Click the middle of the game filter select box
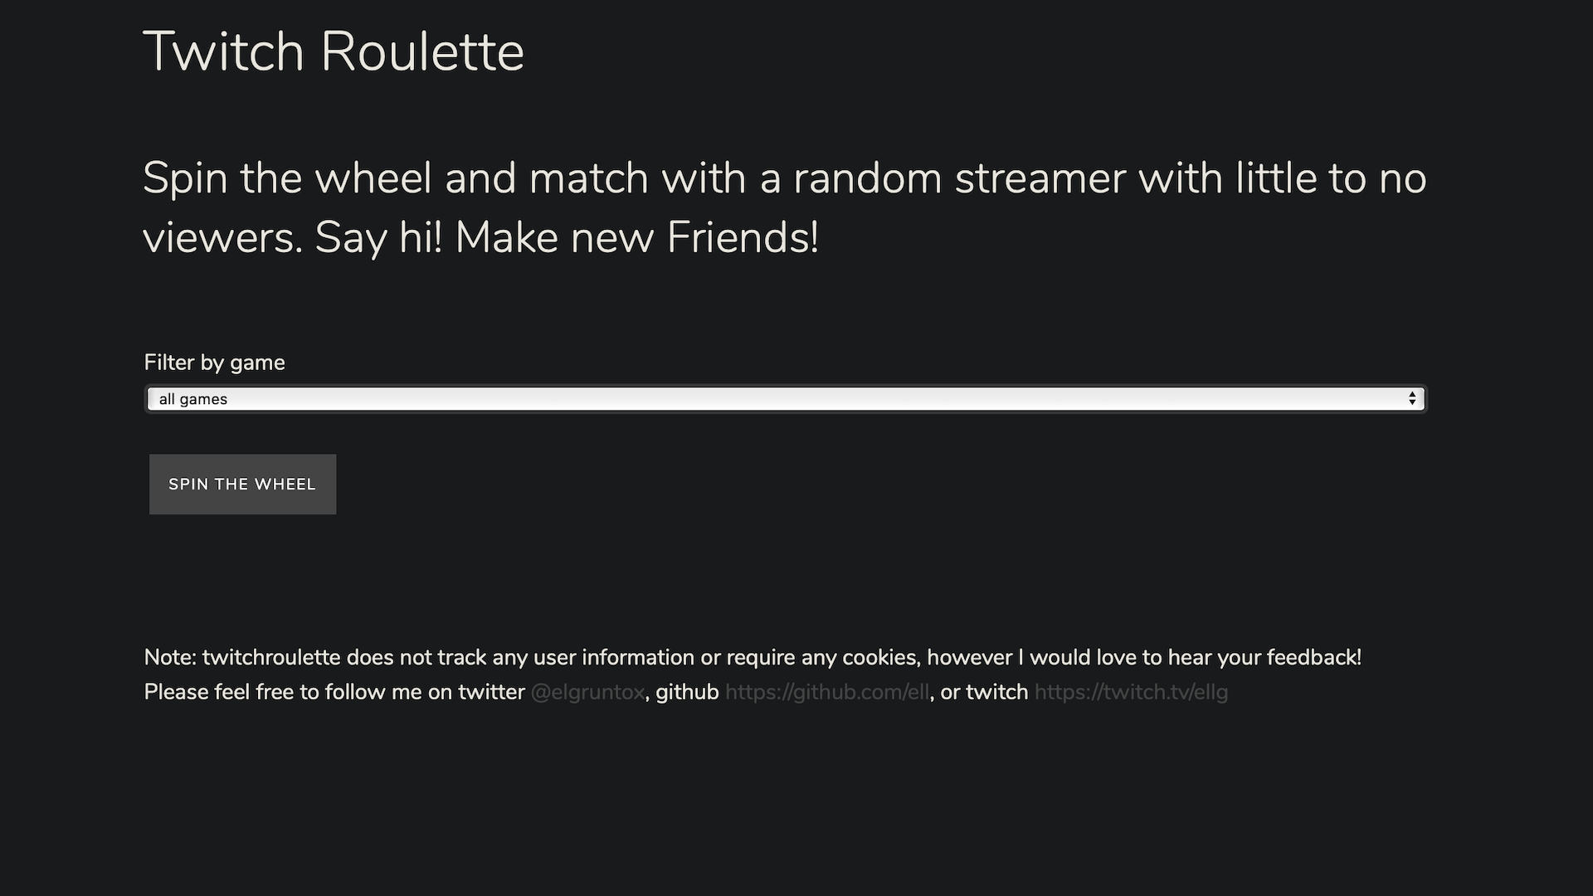The image size is (1593, 896). pyautogui.click(x=785, y=399)
